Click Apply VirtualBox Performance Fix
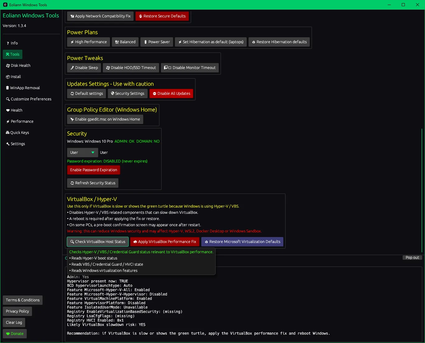The height and width of the screenshot is (343, 425). pyautogui.click(x=165, y=242)
